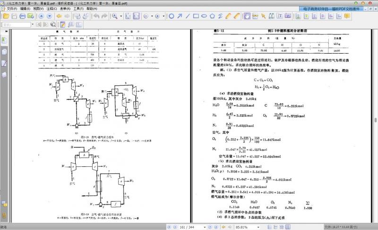Viewport: 378px width, 230px height.
Task: Select the arrow drawing tool
Action: pyautogui.click(x=180, y=16)
